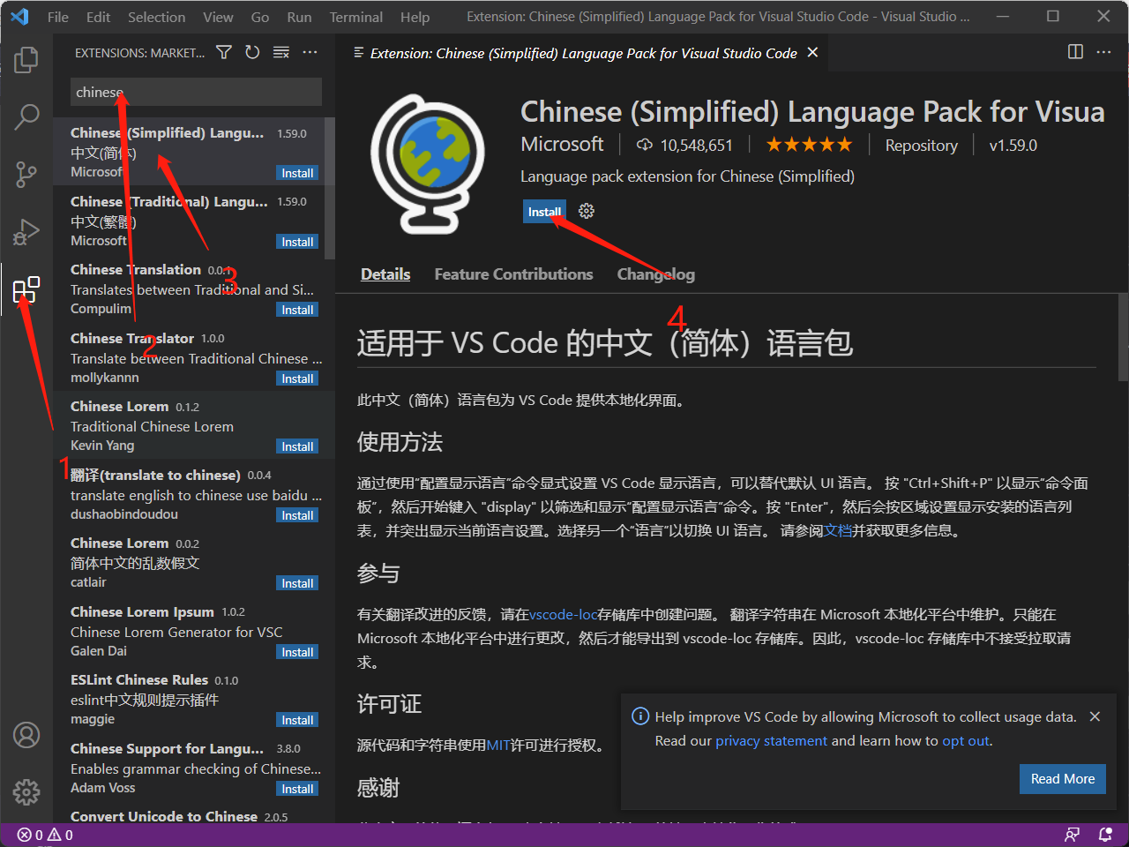This screenshot has width=1129, height=847.
Task: Click the five-star rating
Action: tap(809, 145)
